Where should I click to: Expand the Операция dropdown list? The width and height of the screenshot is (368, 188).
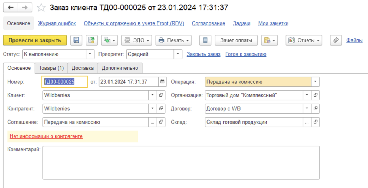[x=315, y=81]
